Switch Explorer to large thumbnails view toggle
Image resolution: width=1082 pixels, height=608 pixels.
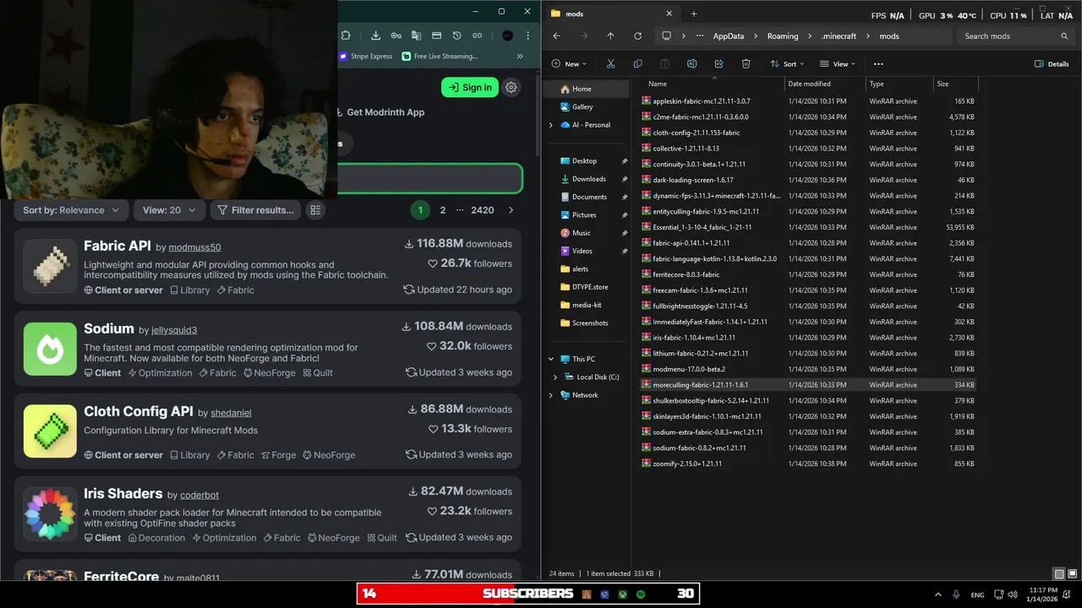pyautogui.click(x=1072, y=574)
